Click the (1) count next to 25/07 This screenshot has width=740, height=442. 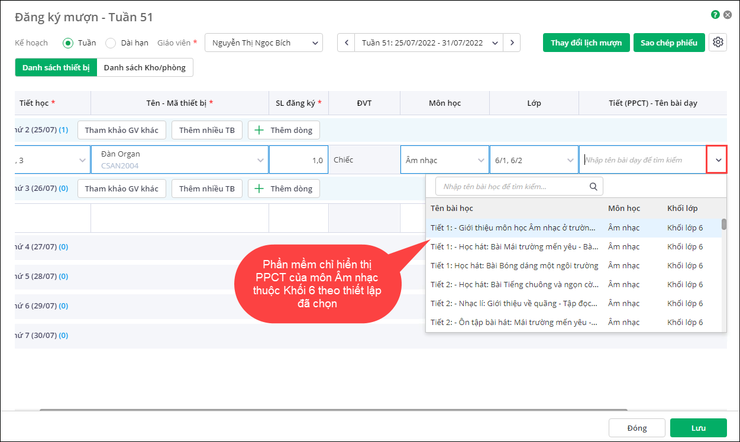coord(63,130)
